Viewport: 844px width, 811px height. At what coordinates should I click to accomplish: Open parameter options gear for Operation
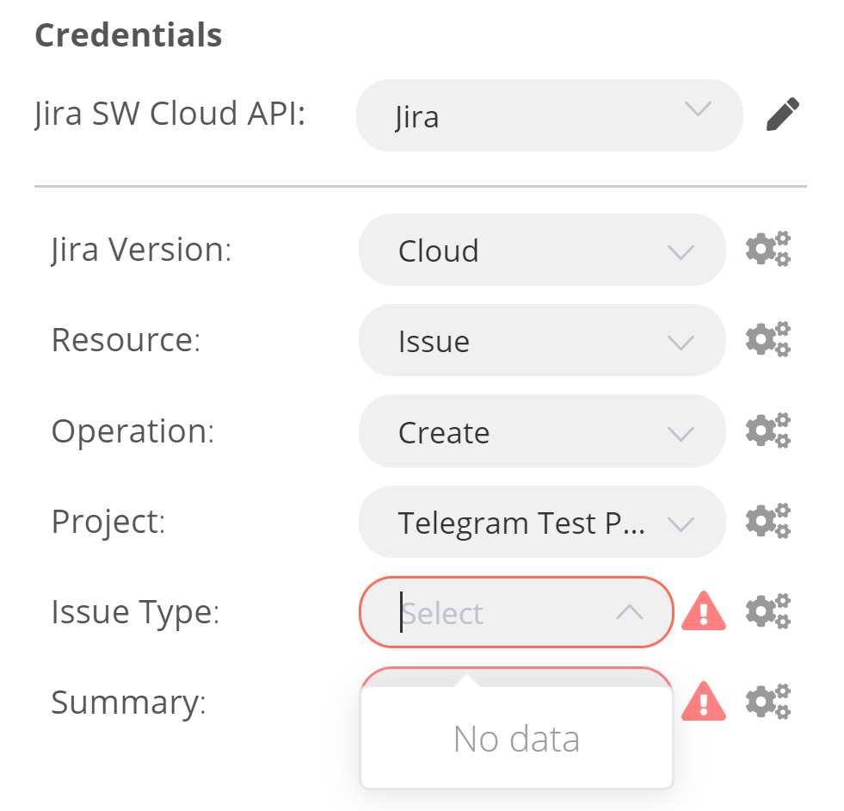point(767,431)
